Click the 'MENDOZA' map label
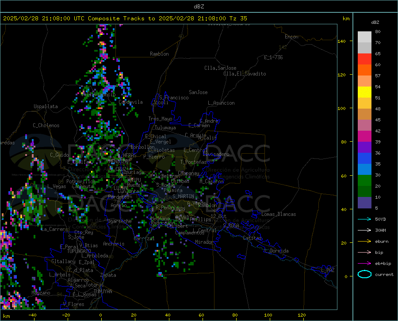This screenshot has width=398, height=321. pyautogui.click(x=118, y=161)
